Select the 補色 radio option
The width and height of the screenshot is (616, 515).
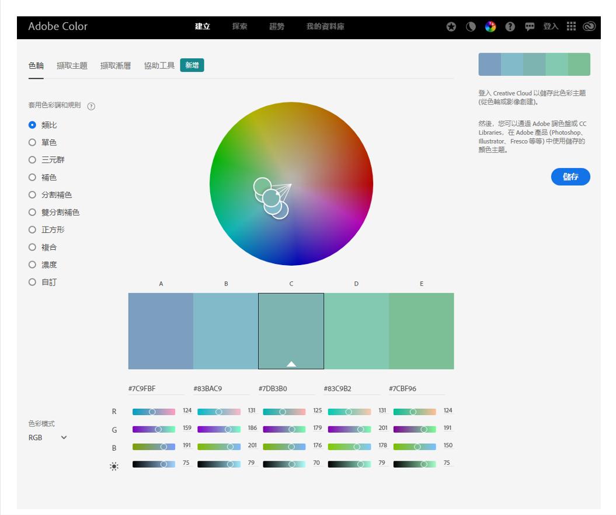click(33, 178)
